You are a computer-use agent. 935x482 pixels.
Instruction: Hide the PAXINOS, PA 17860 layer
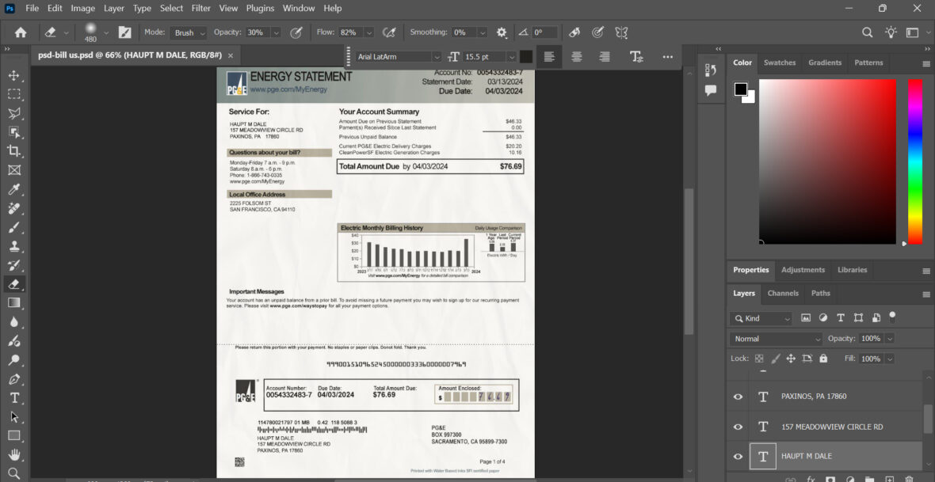738,397
